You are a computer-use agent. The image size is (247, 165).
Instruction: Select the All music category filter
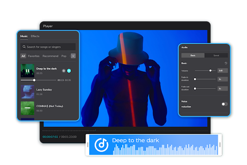click(23, 56)
